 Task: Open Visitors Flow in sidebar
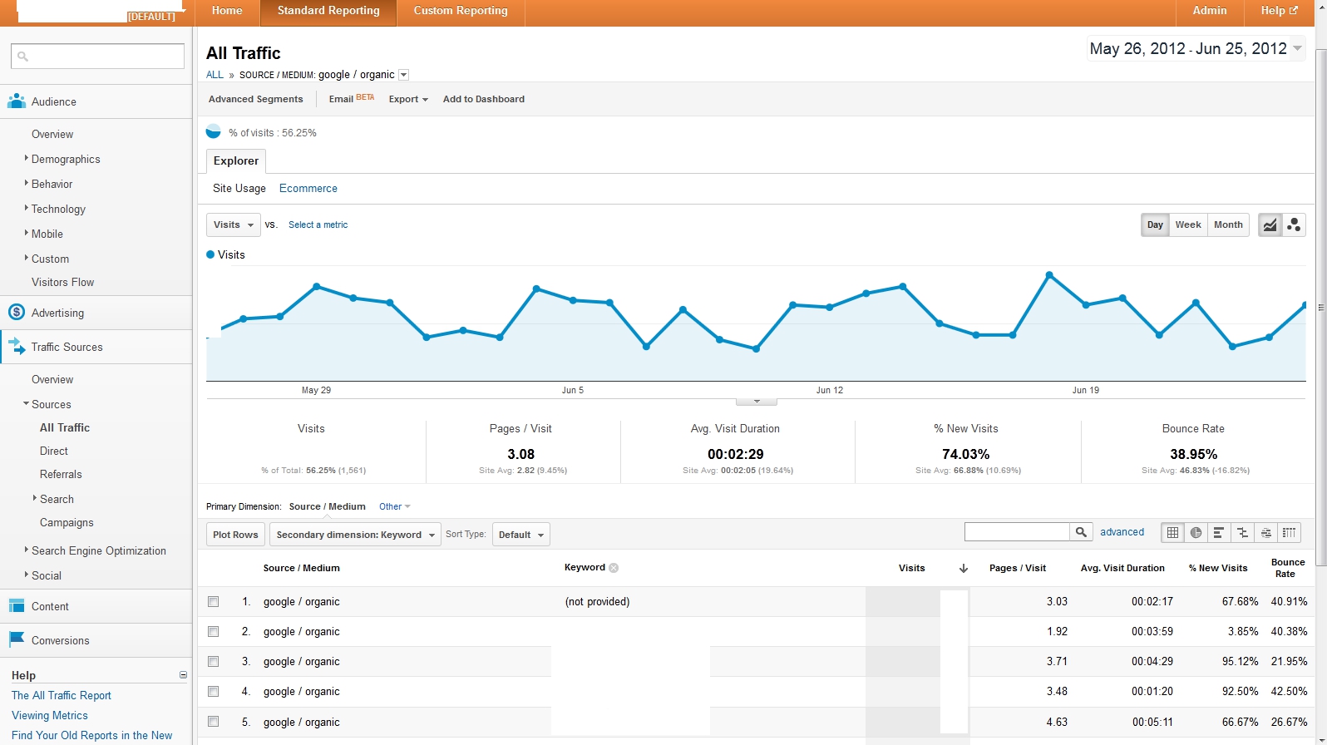click(x=62, y=282)
